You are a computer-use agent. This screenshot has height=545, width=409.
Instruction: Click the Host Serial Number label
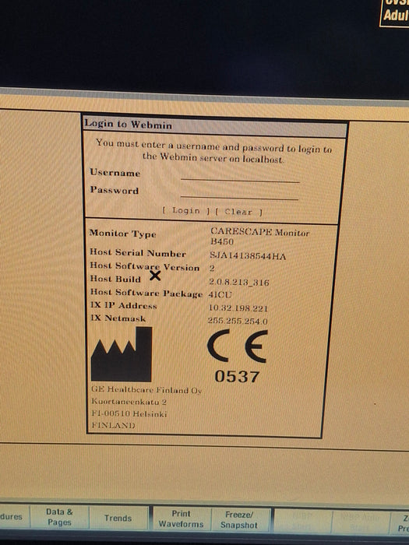tap(138, 253)
